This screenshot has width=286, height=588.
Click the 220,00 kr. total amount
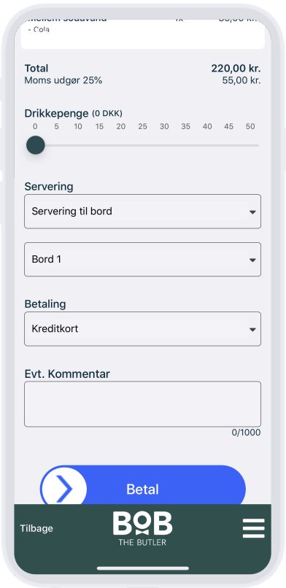(236, 69)
